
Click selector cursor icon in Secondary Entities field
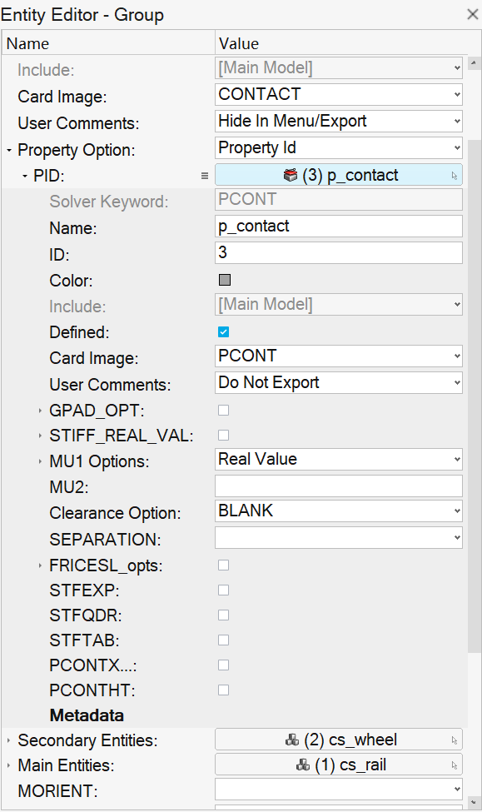pos(454,740)
